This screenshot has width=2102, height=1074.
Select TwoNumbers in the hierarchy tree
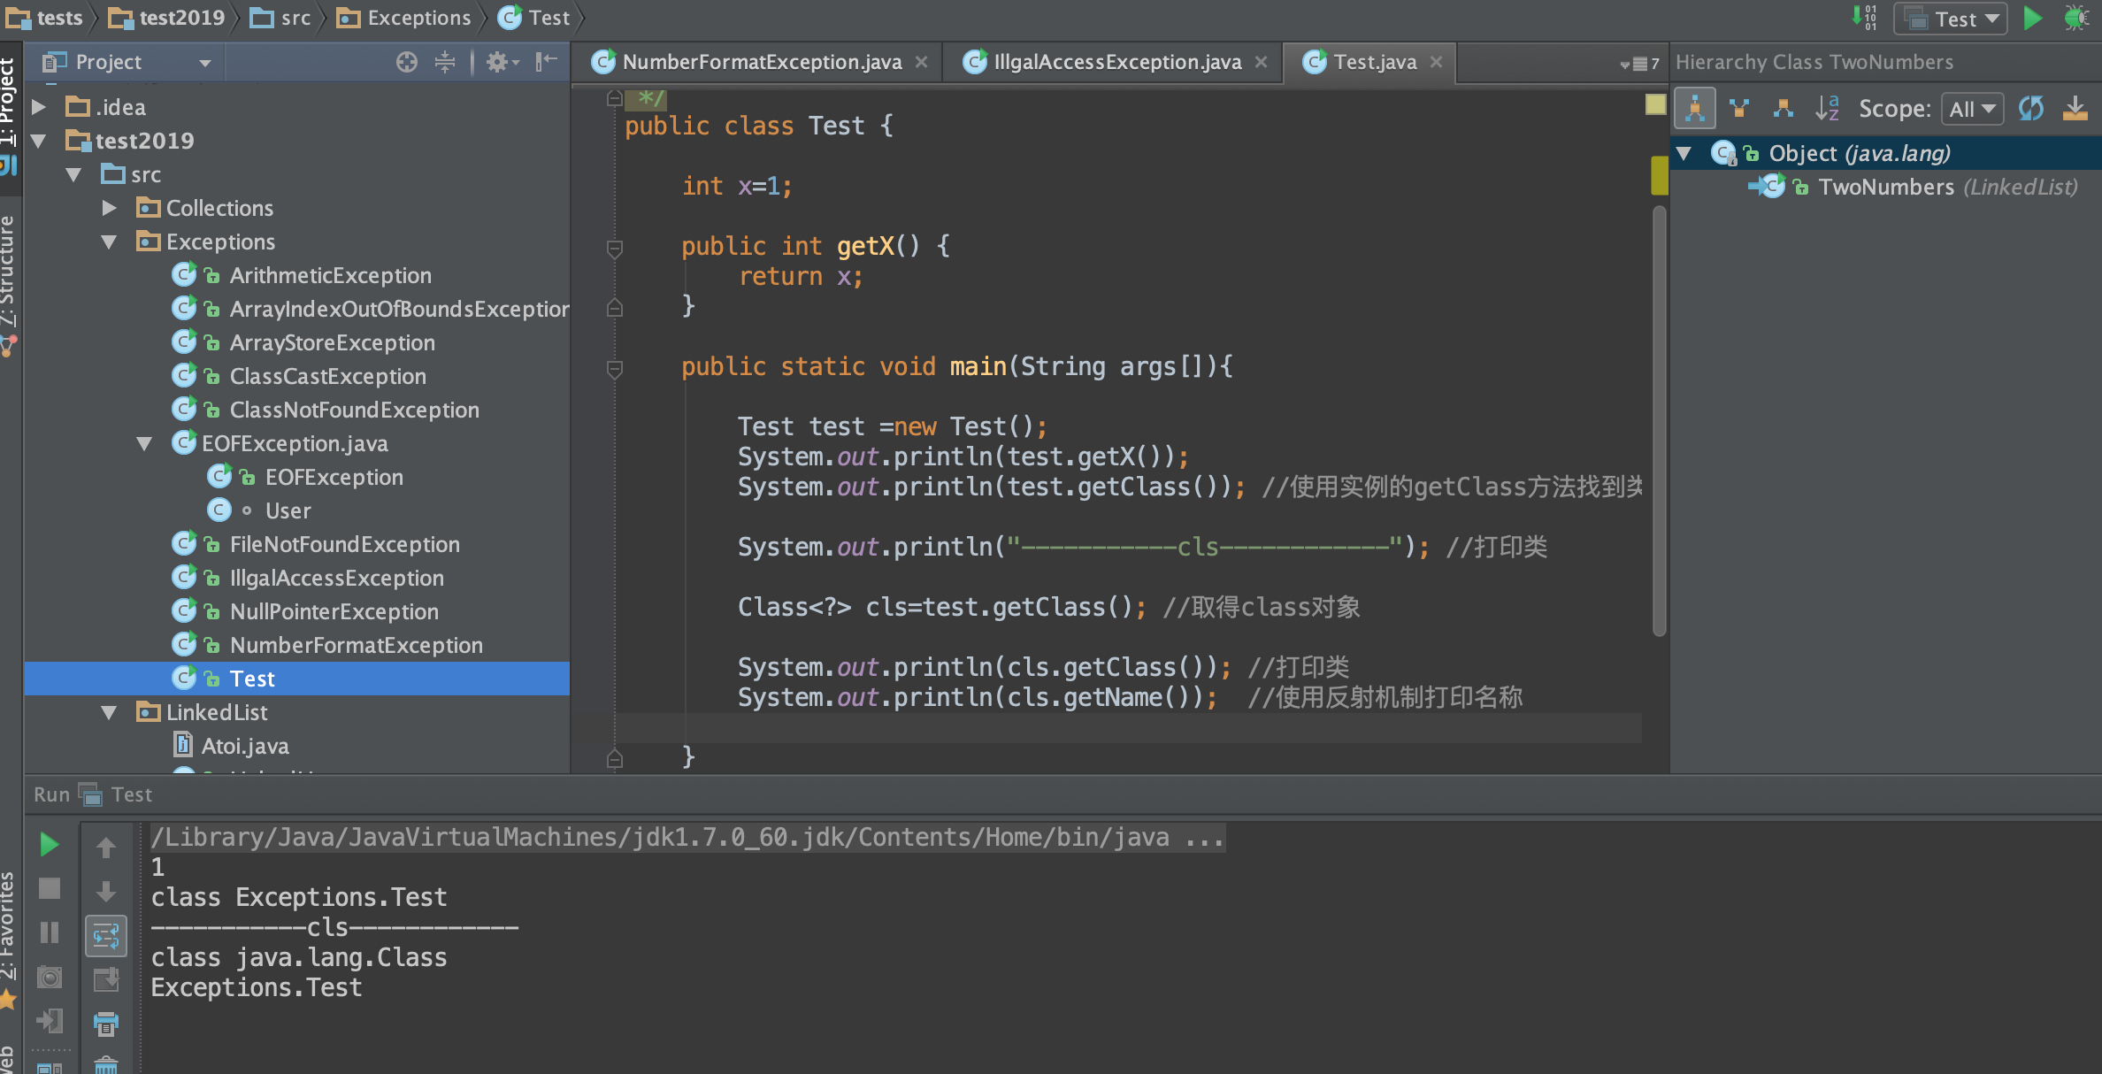pos(1890,187)
